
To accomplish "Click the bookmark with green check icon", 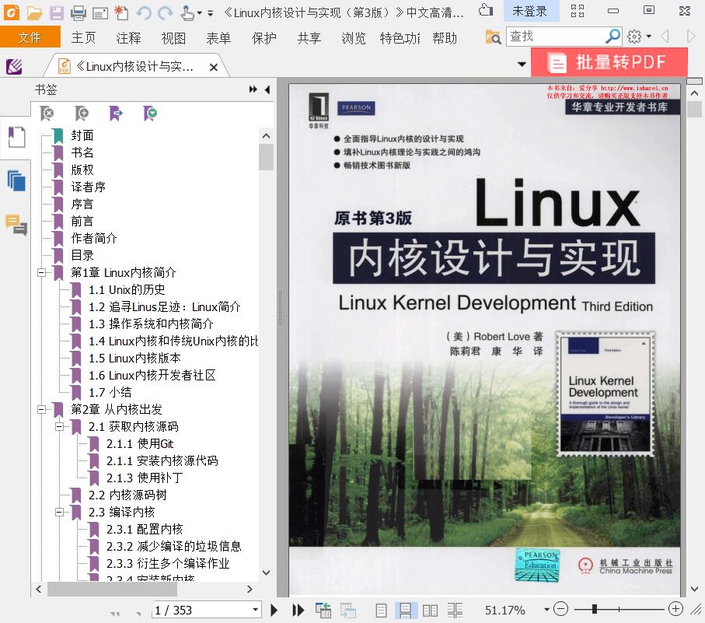I will pos(150,114).
